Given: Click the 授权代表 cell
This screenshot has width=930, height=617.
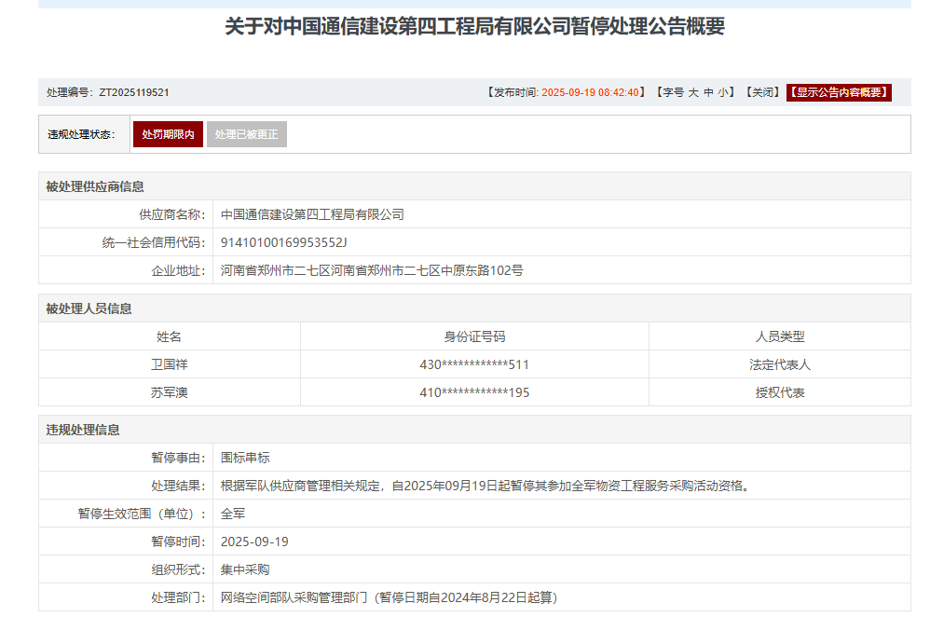Looking at the screenshot, I should point(780,392).
